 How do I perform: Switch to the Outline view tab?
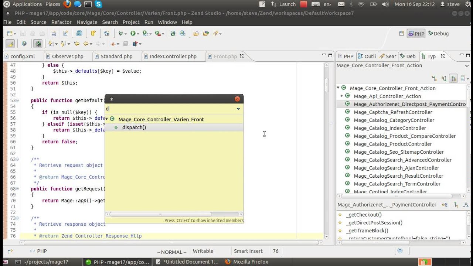pos(367,57)
